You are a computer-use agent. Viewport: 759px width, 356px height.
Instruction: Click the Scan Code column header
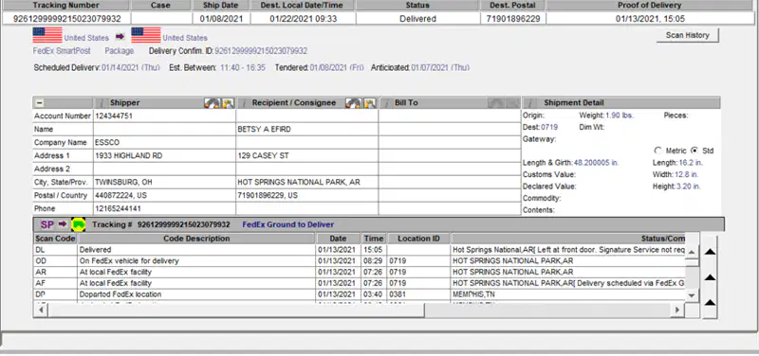(x=55, y=239)
